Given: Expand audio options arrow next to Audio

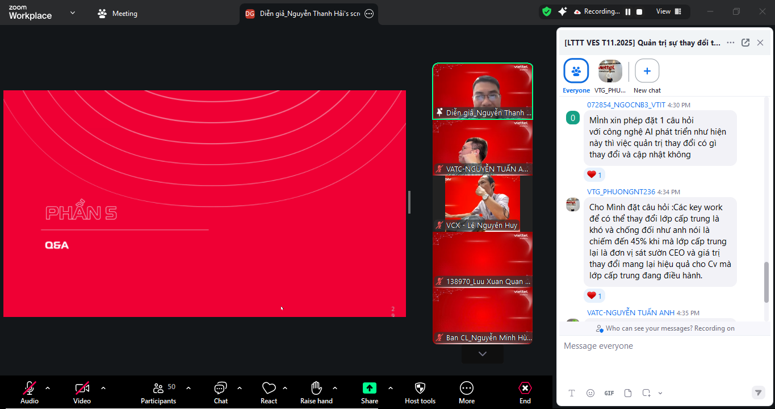Looking at the screenshot, I should tap(48, 388).
